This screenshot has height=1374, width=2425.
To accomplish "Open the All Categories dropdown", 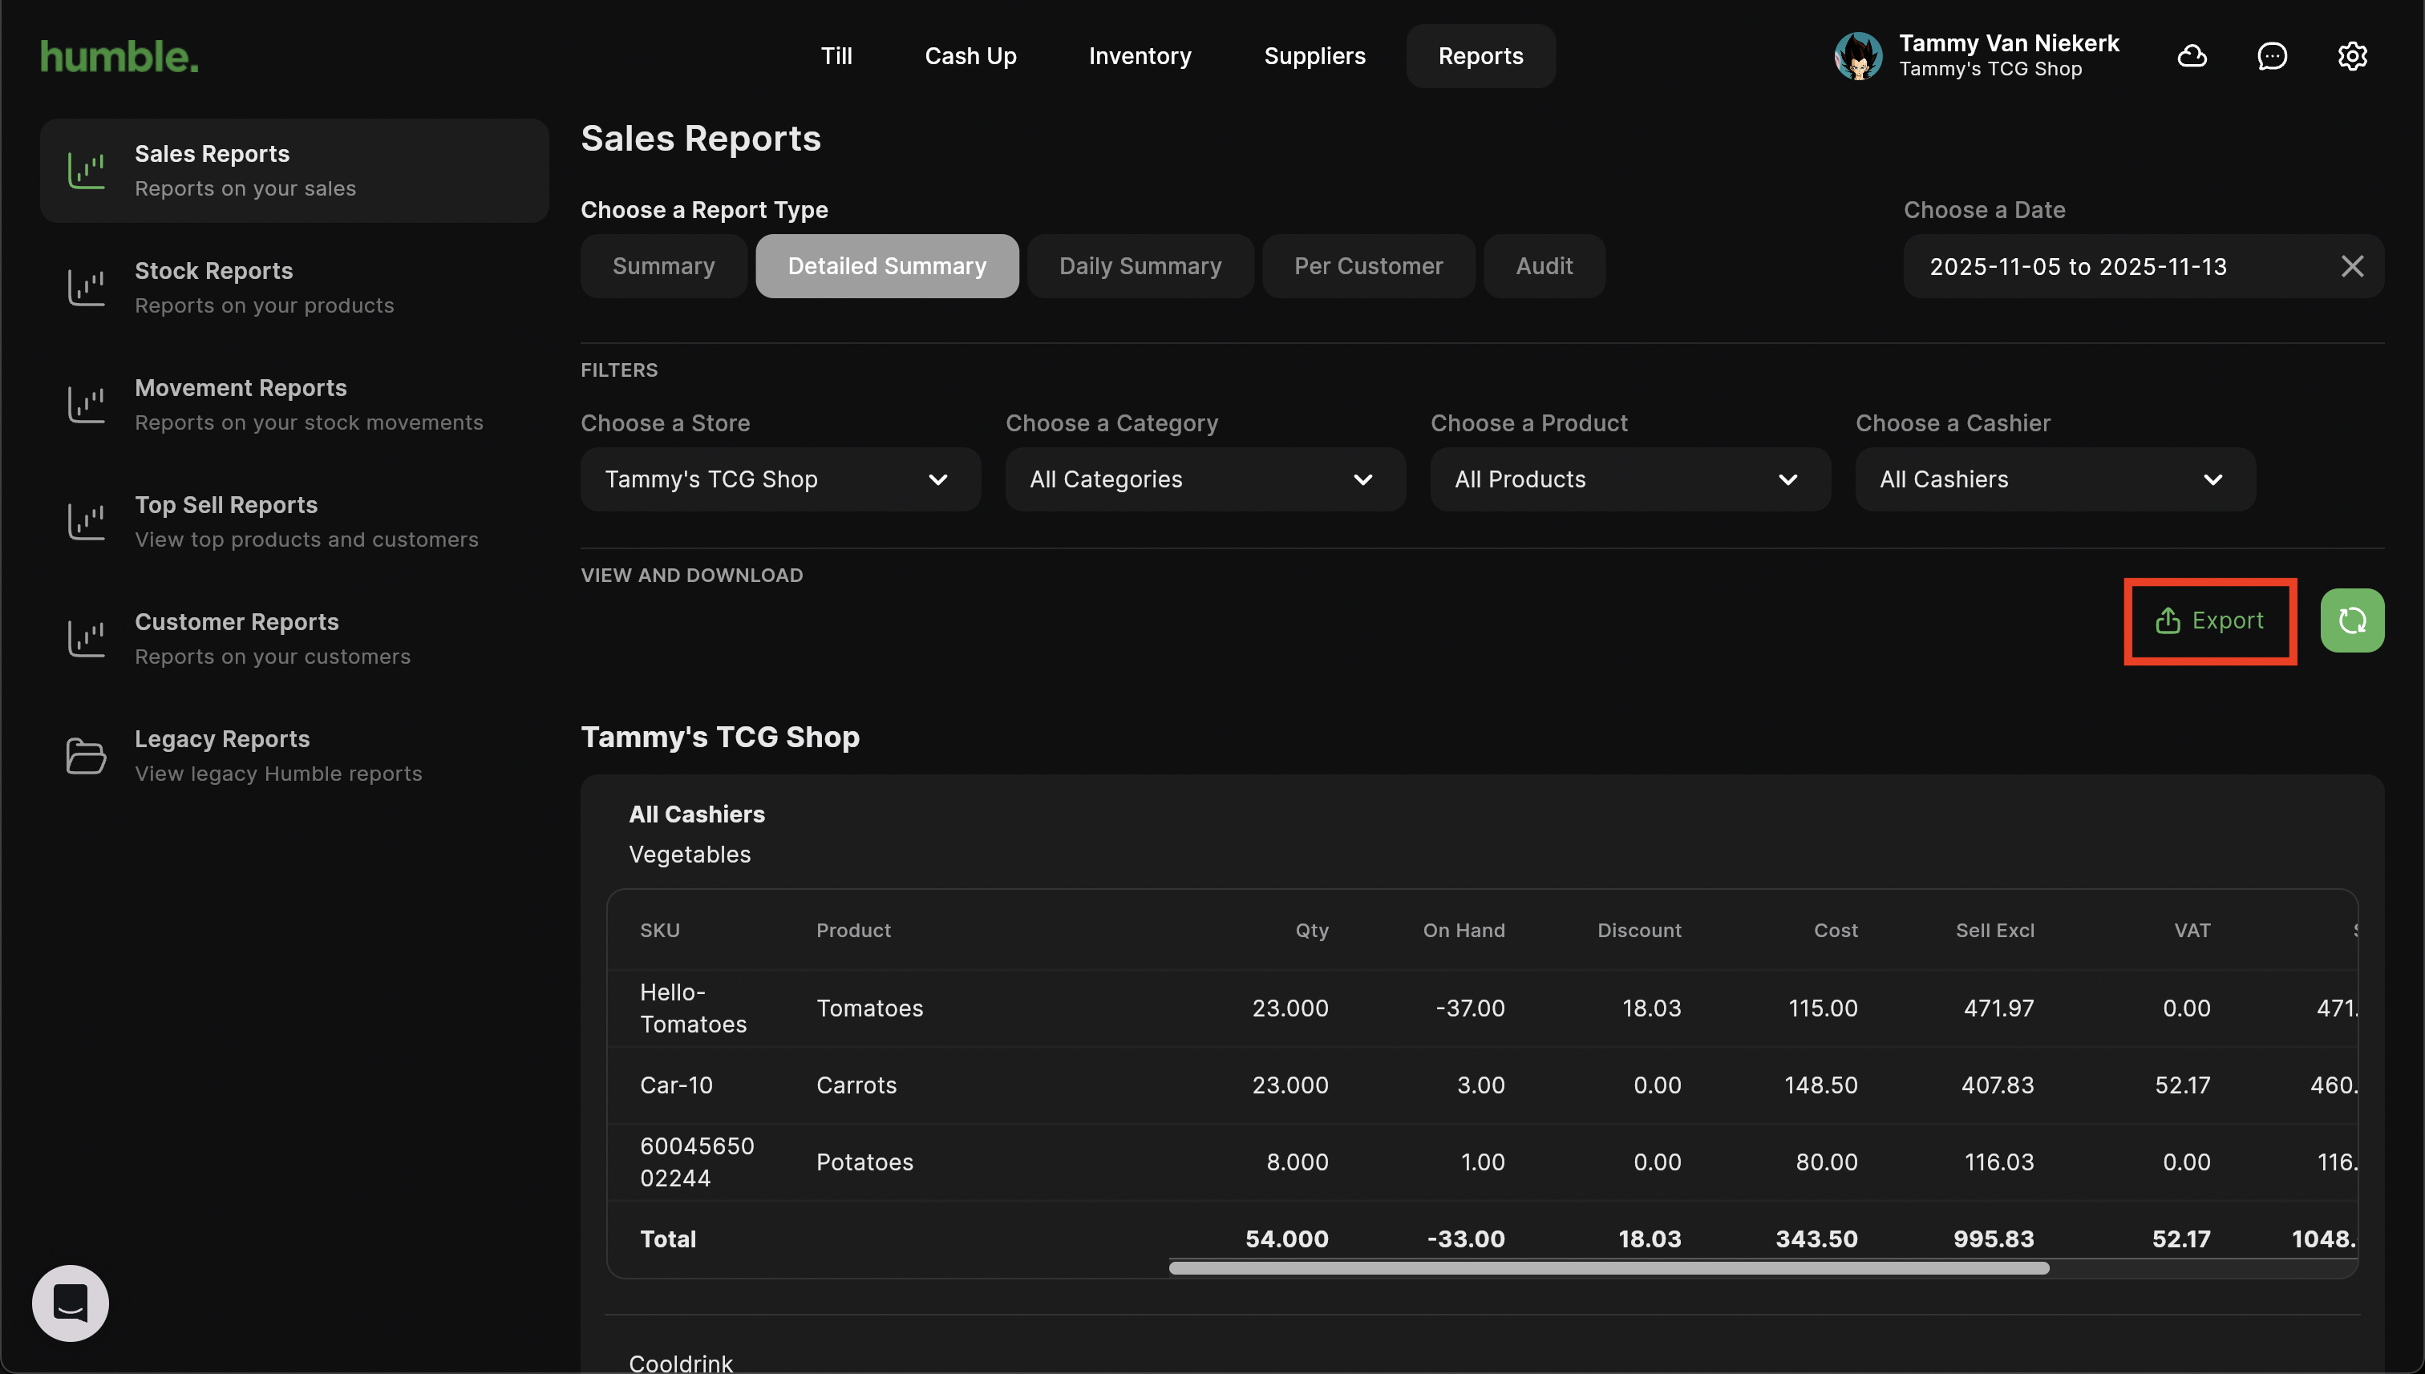I will [1204, 479].
